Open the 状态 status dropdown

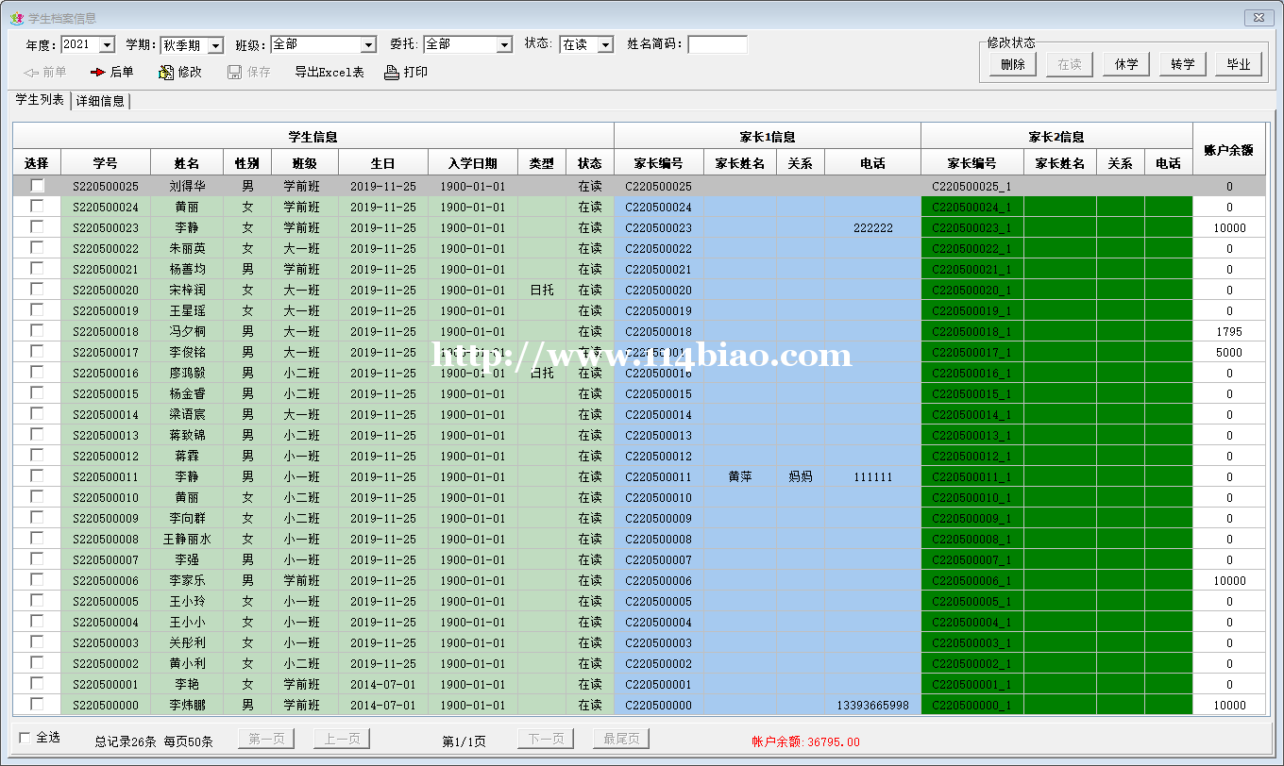pyautogui.click(x=605, y=44)
